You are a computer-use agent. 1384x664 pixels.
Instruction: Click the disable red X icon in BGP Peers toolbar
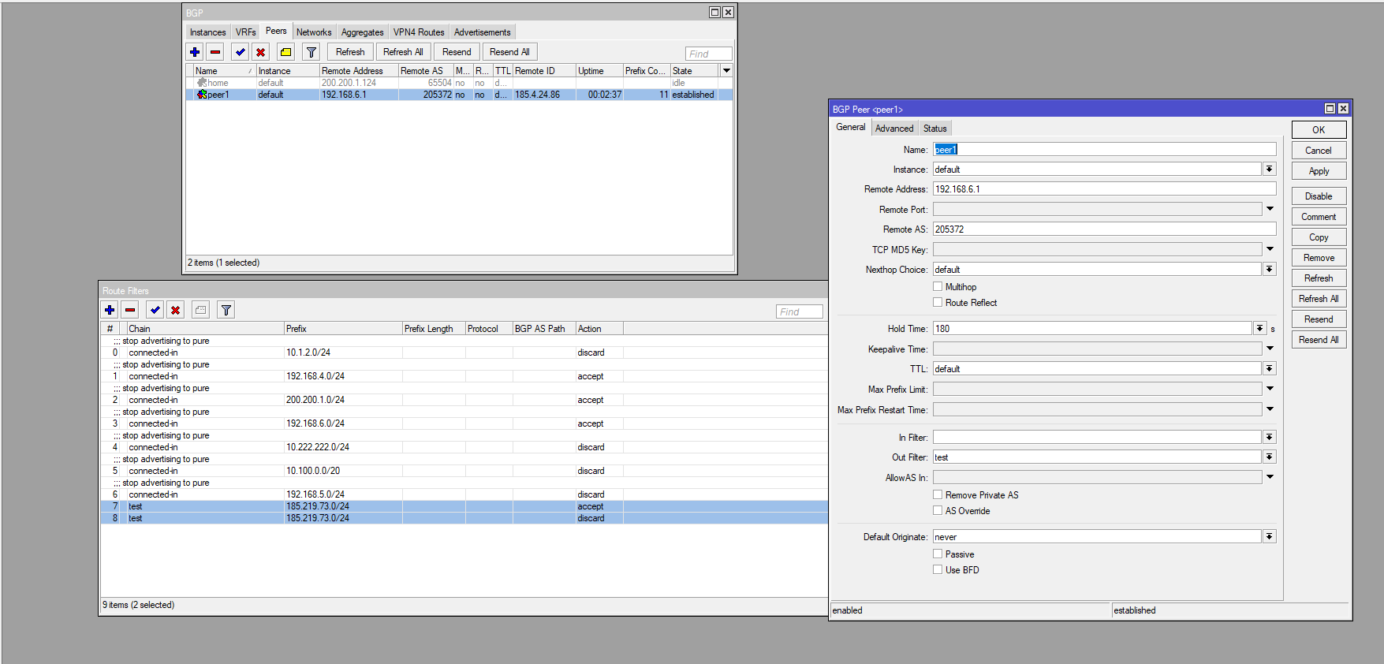click(x=261, y=52)
